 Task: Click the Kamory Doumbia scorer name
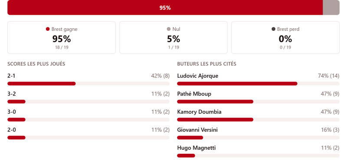199,112
